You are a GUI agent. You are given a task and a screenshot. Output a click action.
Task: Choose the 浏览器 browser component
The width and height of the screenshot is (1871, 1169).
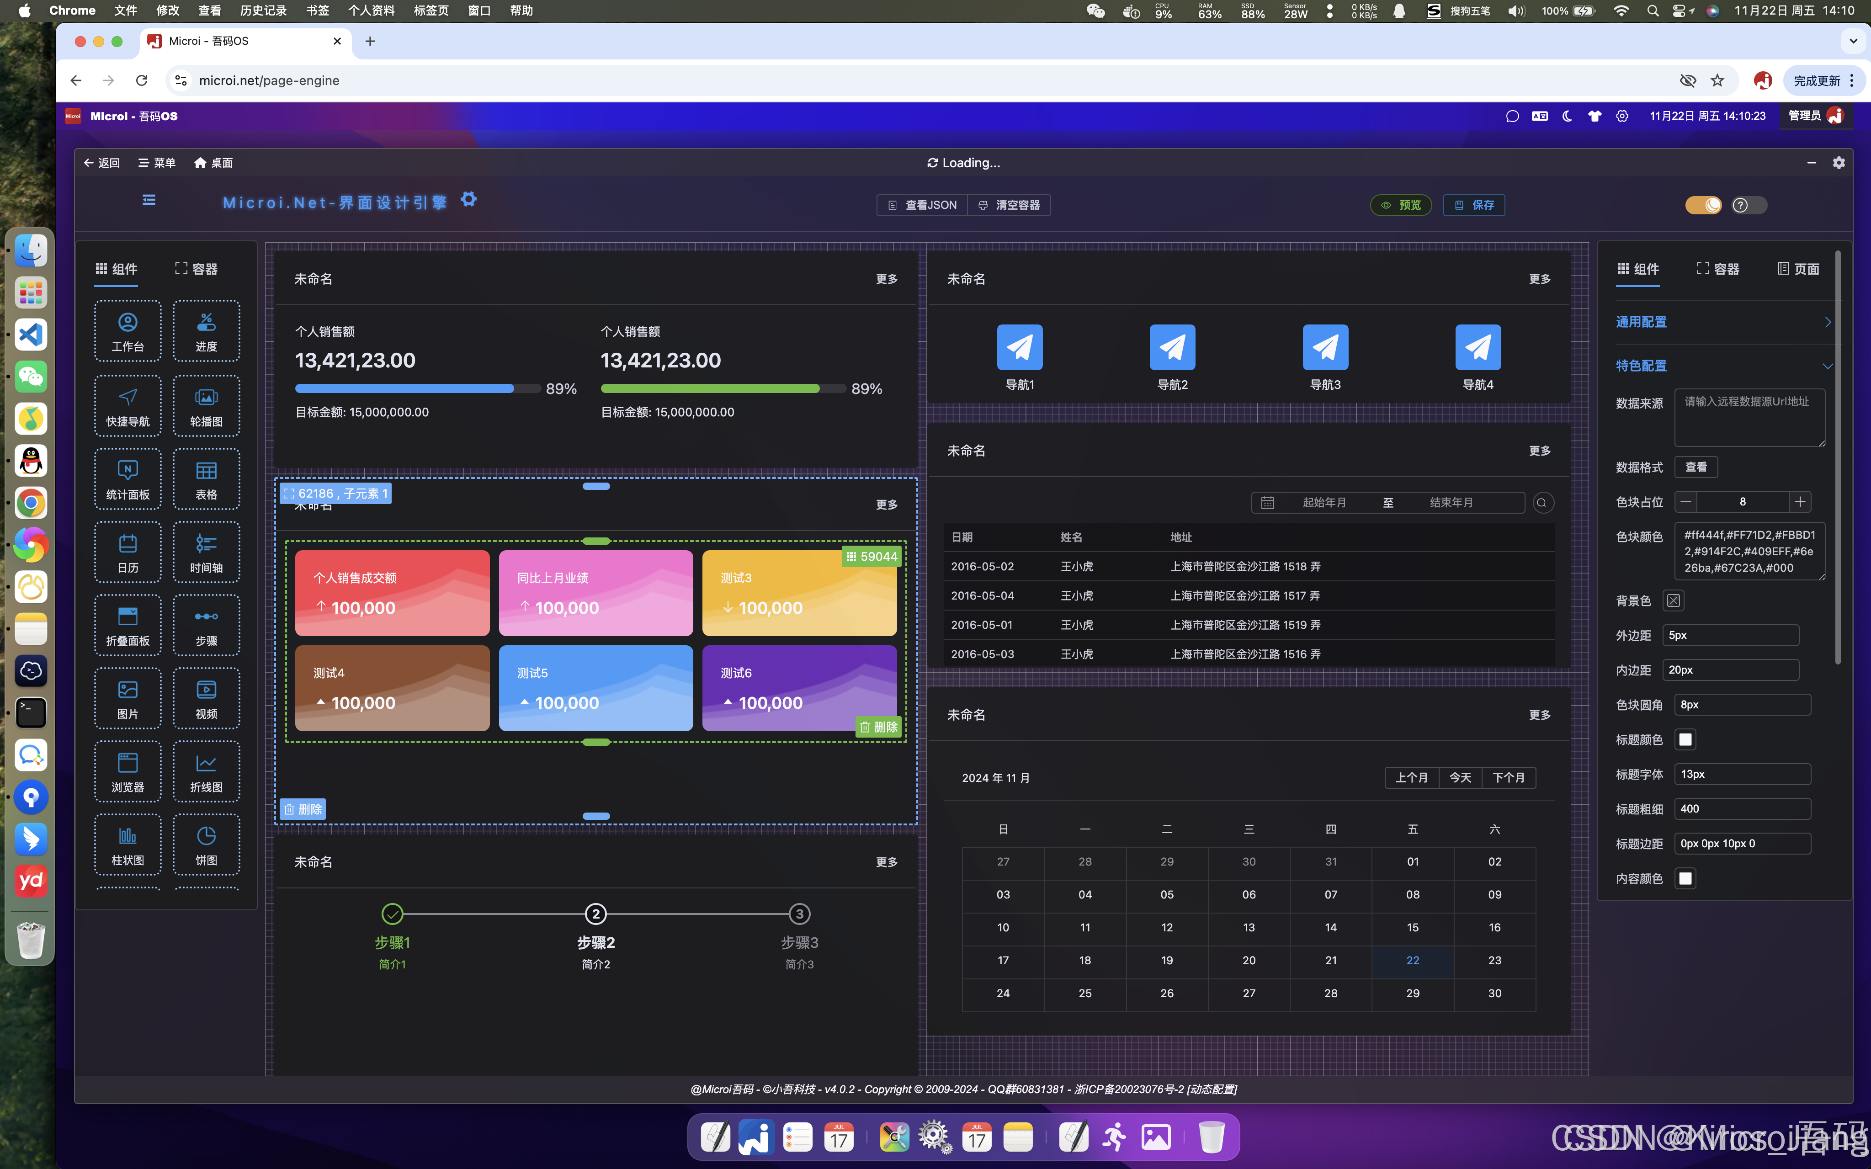point(128,771)
